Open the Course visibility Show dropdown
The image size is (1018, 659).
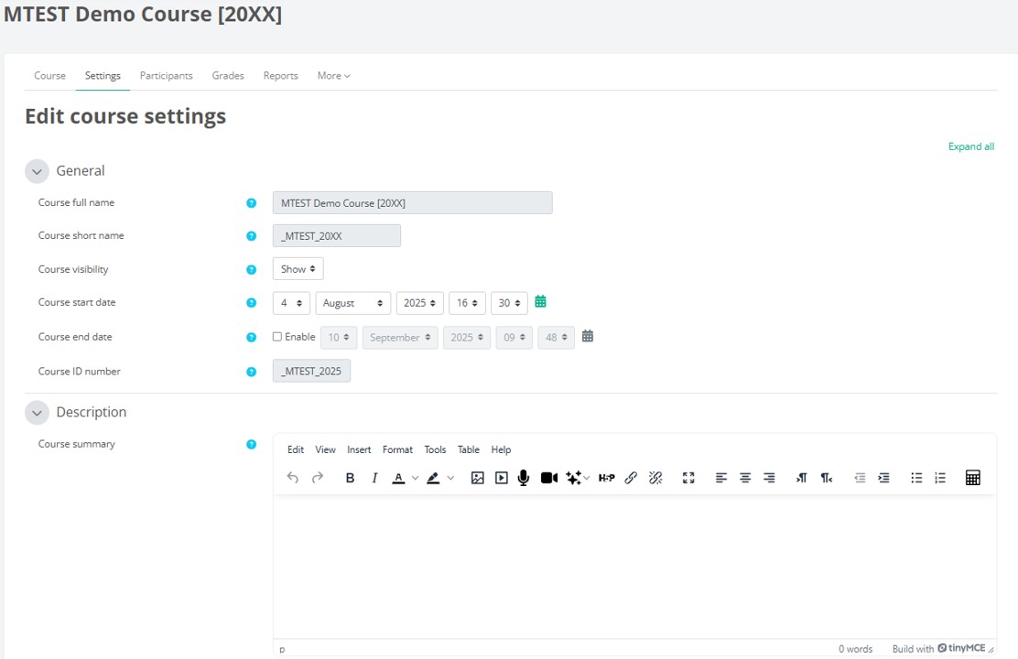[x=298, y=269]
